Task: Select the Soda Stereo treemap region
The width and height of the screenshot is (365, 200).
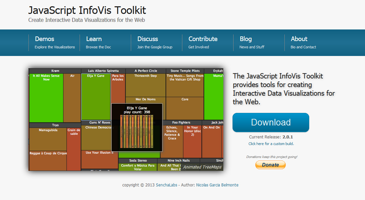Action: coord(137,160)
